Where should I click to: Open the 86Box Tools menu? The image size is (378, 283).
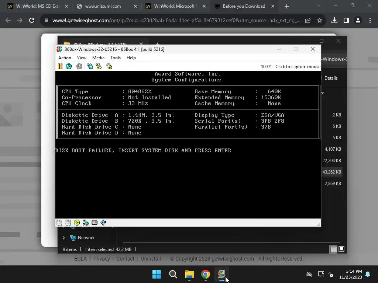point(116,58)
